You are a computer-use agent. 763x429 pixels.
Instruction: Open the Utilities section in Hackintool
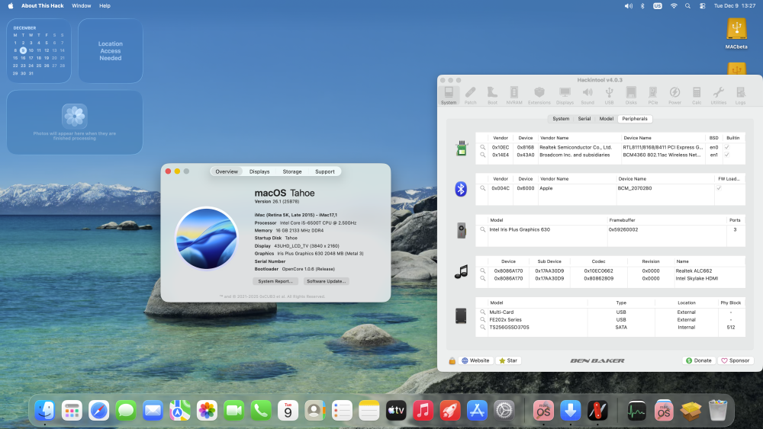(718, 95)
